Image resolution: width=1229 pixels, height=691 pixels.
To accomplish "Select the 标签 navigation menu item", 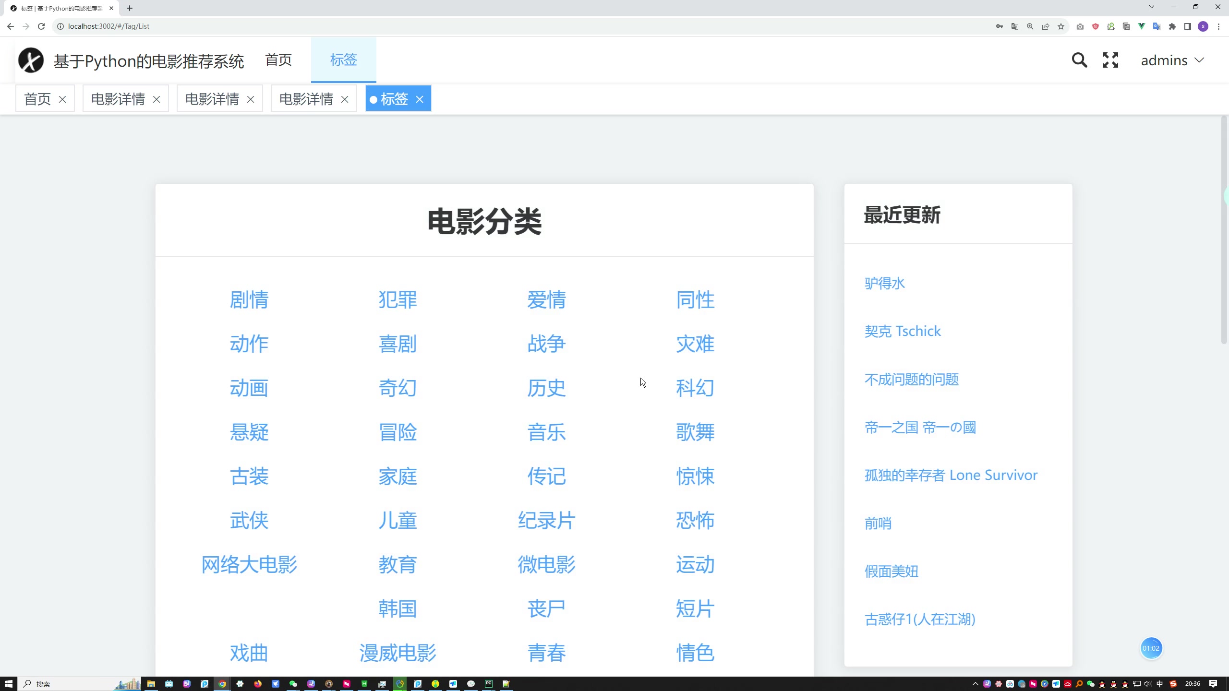I will coord(344,60).
